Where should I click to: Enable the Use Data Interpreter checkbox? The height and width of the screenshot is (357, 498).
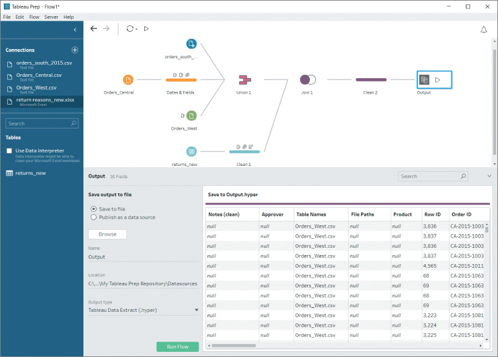coord(9,150)
